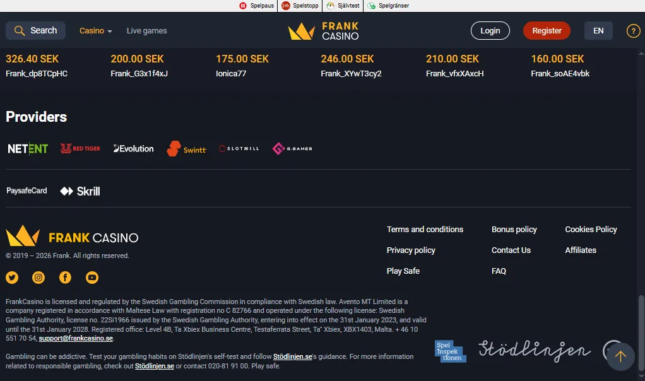
Task: Select winner Ionica77
Action: (x=231, y=74)
